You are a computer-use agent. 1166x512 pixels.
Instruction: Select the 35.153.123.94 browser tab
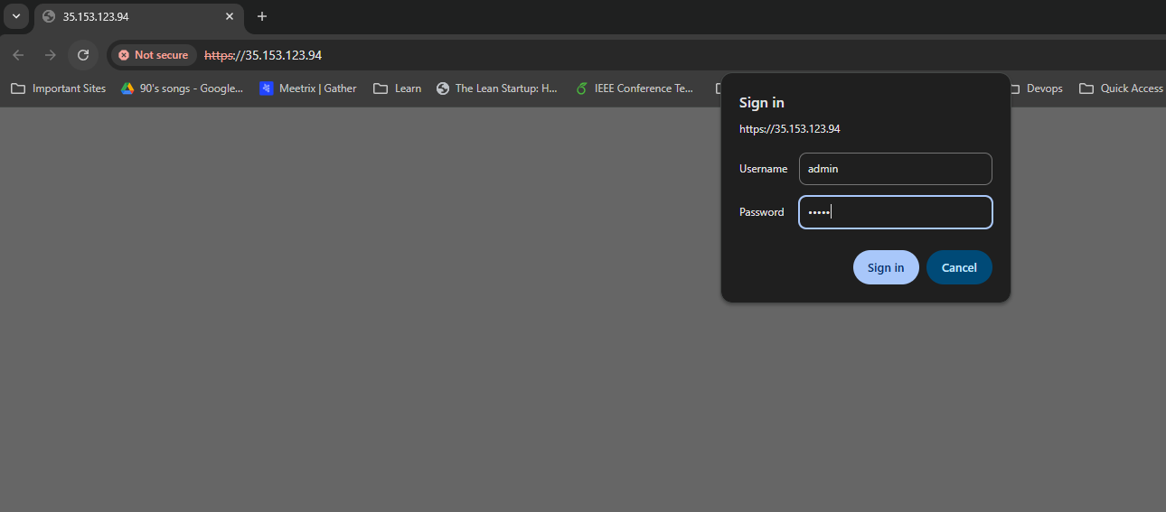click(127, 16)
